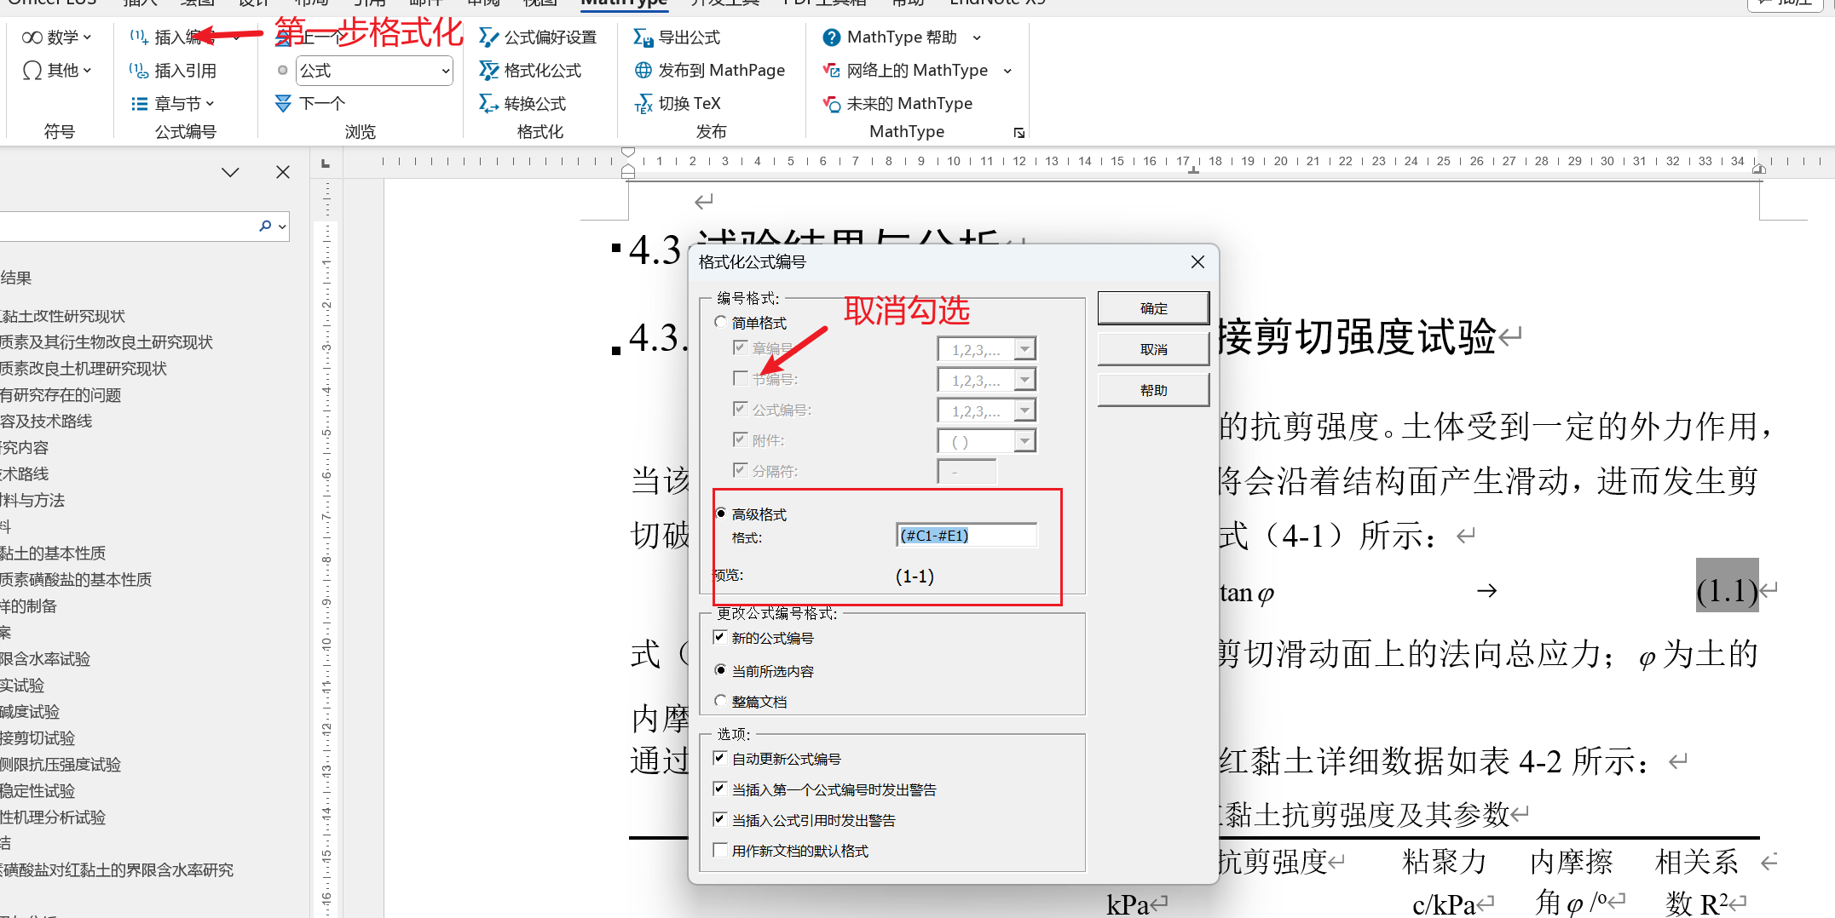Click the 取消 button
This screenshot has height=918, width=1835.
(x=1153, y=349)
